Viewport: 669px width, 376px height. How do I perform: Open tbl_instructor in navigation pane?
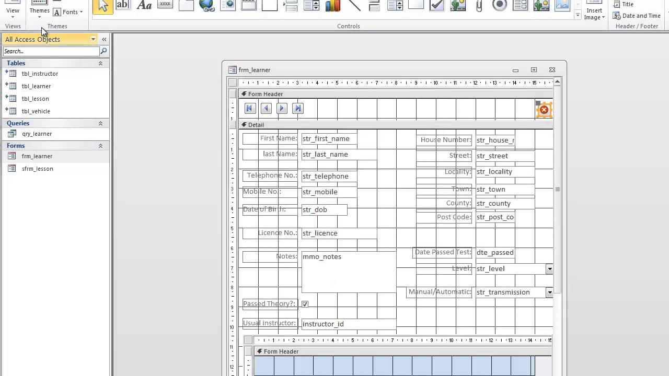pos(40,74)
